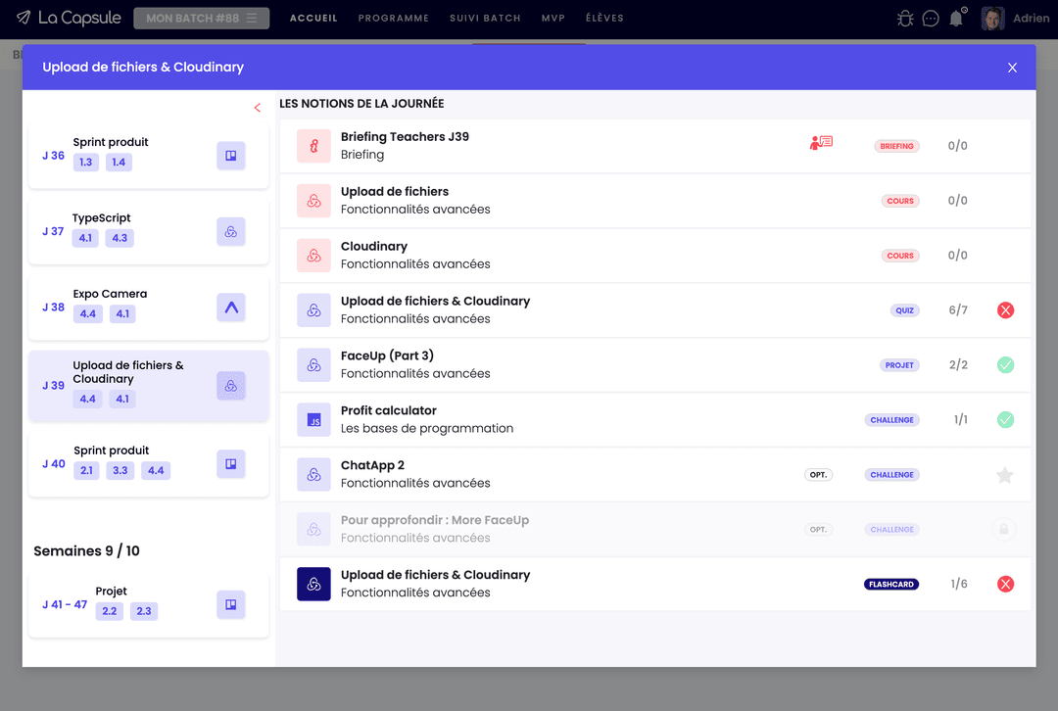Click the board icon on J 40 card
1058x711 pixels.
click(231, 464)
